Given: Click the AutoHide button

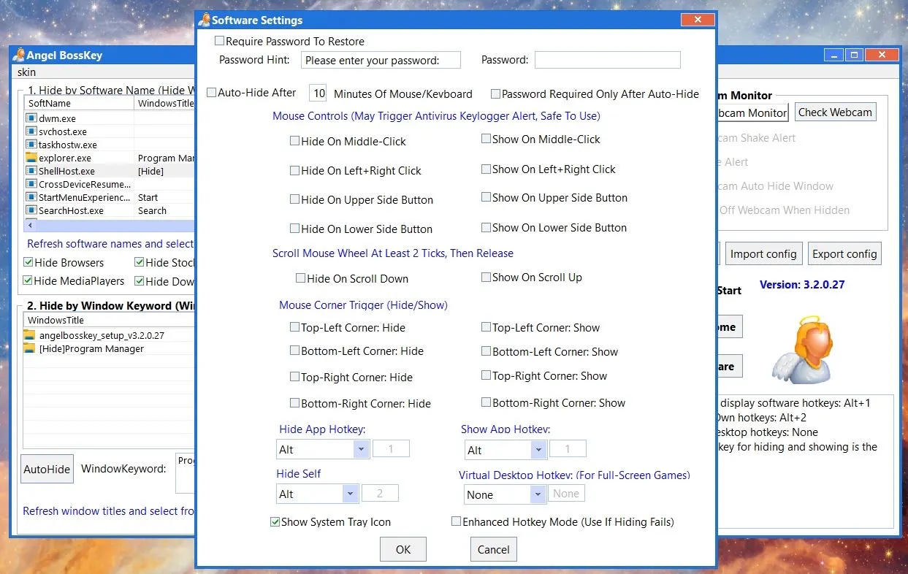Looking at the screenshot, I should tap(47, 469).
